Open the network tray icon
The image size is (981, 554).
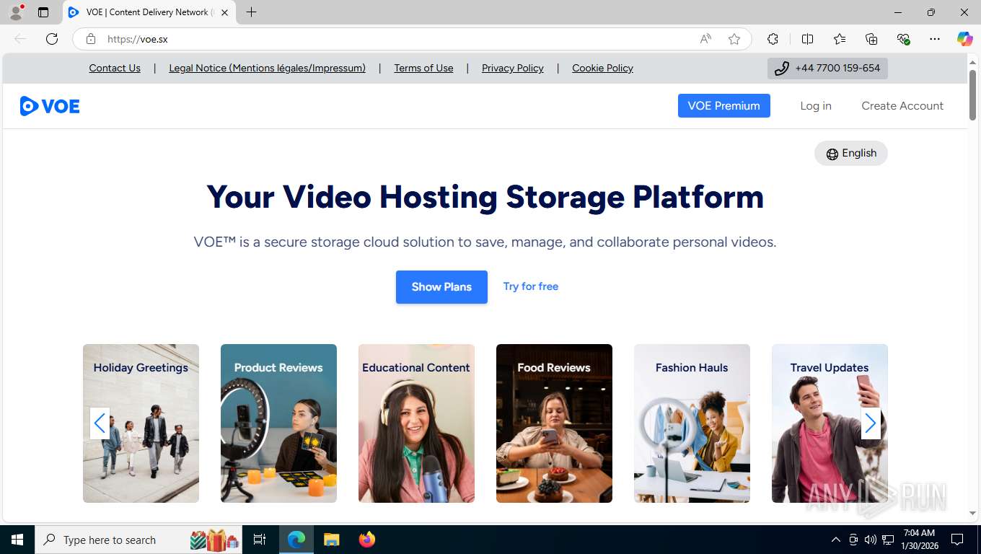pos(888,540)
